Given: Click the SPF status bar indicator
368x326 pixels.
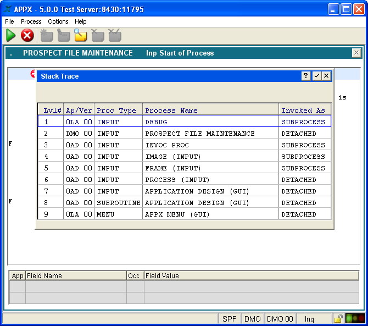Looking at the screenshot, I should tap(230, 319).
